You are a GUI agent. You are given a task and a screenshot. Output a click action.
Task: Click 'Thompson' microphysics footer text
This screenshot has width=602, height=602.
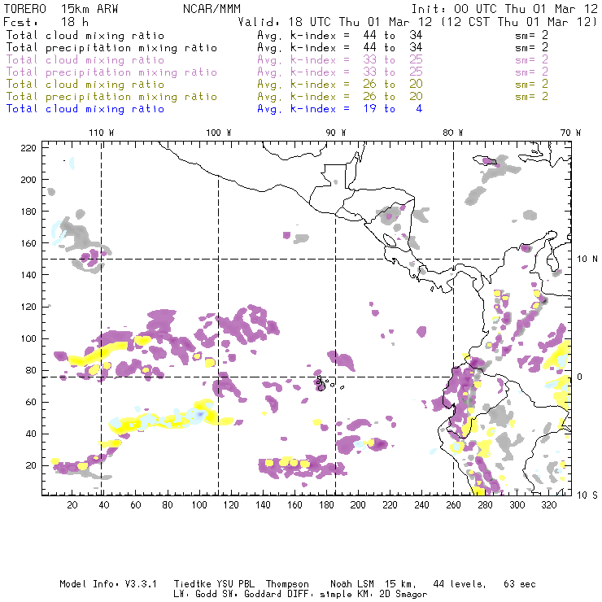[287, 584]
